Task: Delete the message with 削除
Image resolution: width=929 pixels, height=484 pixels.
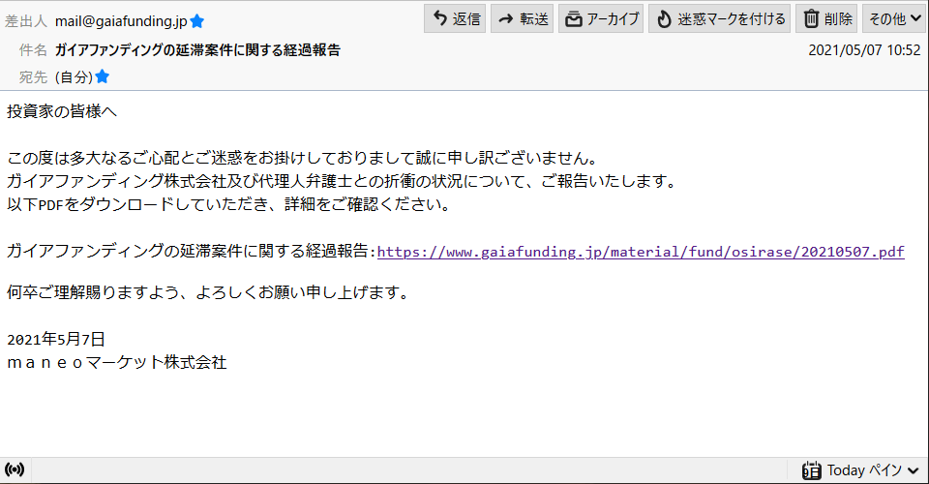Action: pyautogui.click(x=826, y=19)
